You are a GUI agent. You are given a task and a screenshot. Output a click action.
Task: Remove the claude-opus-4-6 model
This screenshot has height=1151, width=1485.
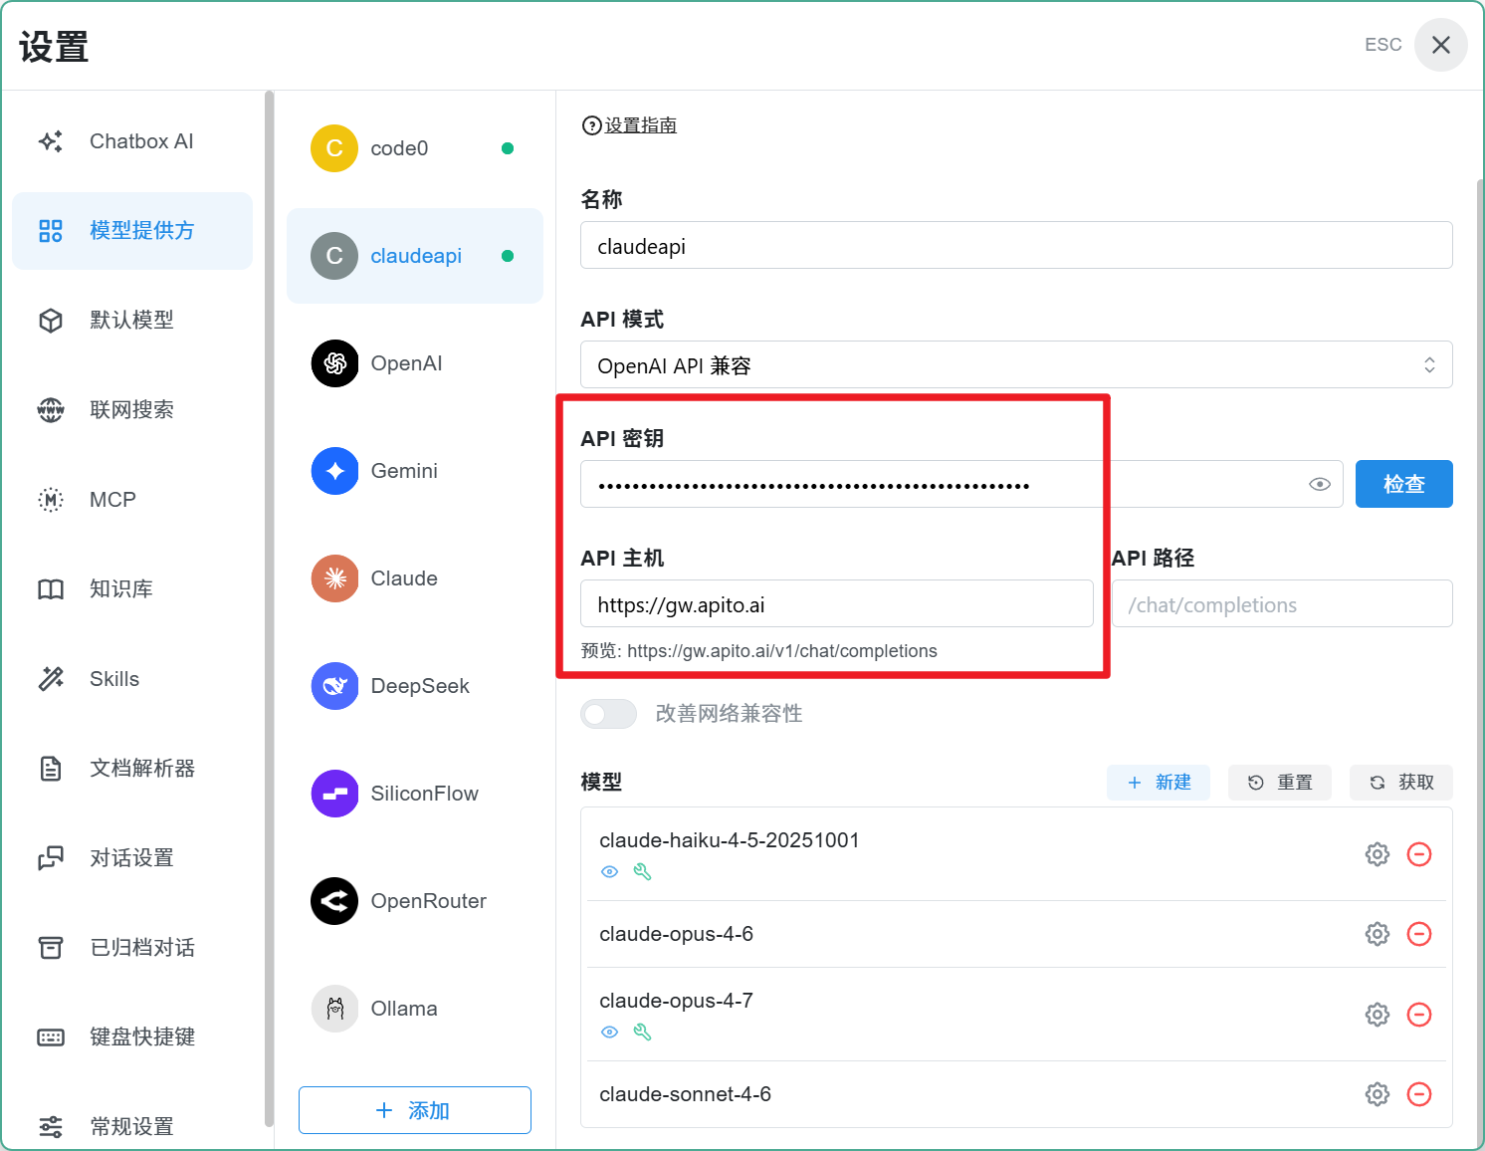[x=1419, y=934]
